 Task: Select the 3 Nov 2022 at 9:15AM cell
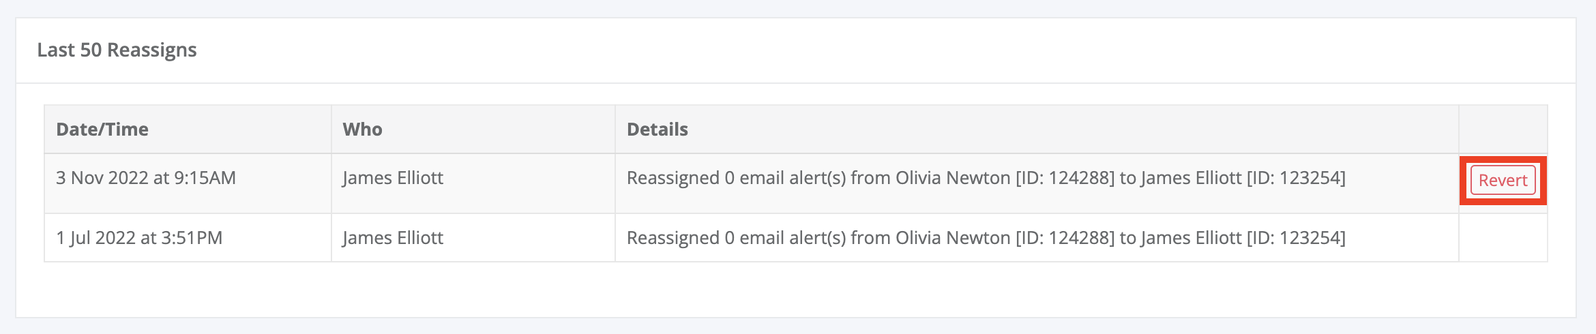(x=188, y=183)
